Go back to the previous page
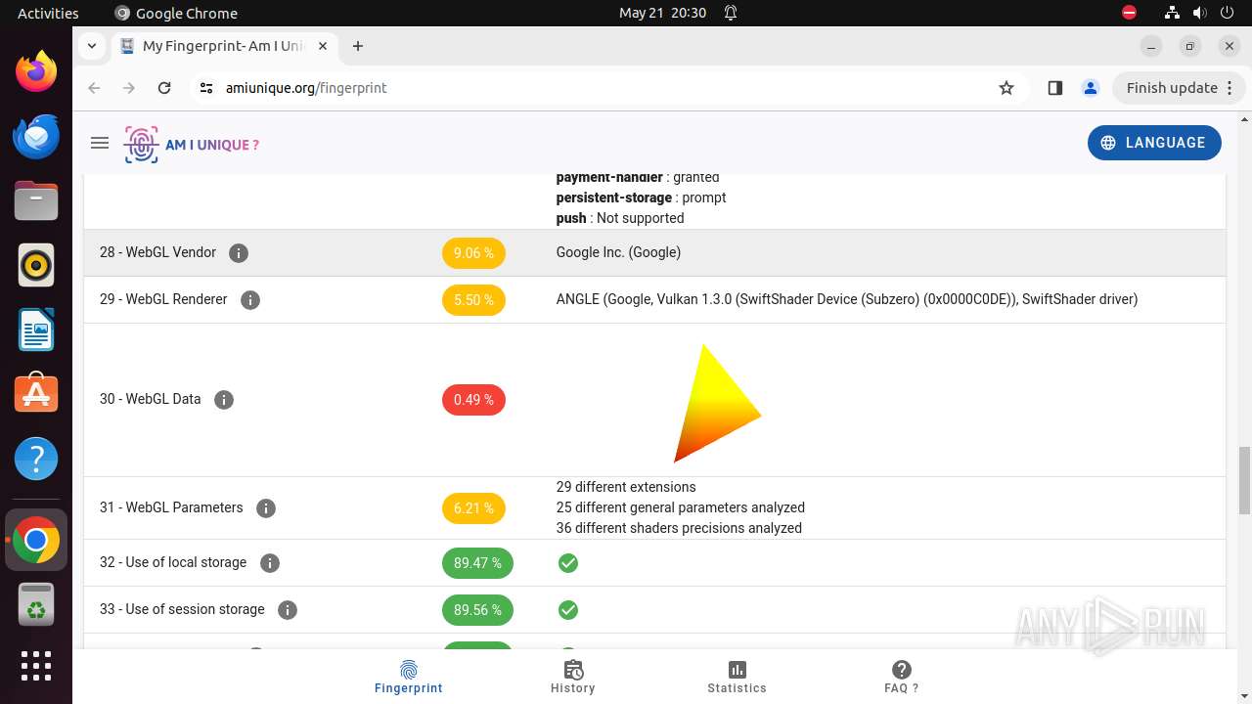The width and height of the screenshot is (1252, 704). (x=94, y=88)
